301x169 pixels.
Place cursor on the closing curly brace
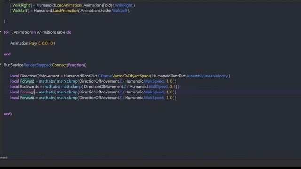[x=4, y=22]
